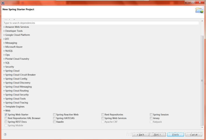Image resolution: width=206 pixels, height=140 pixels.
Task: Expand the Developer Tools category
Action: [4, 31]
